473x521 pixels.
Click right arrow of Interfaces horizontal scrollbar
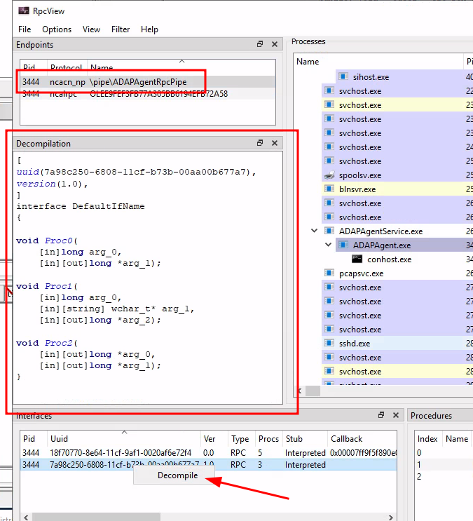coord(391,517)
